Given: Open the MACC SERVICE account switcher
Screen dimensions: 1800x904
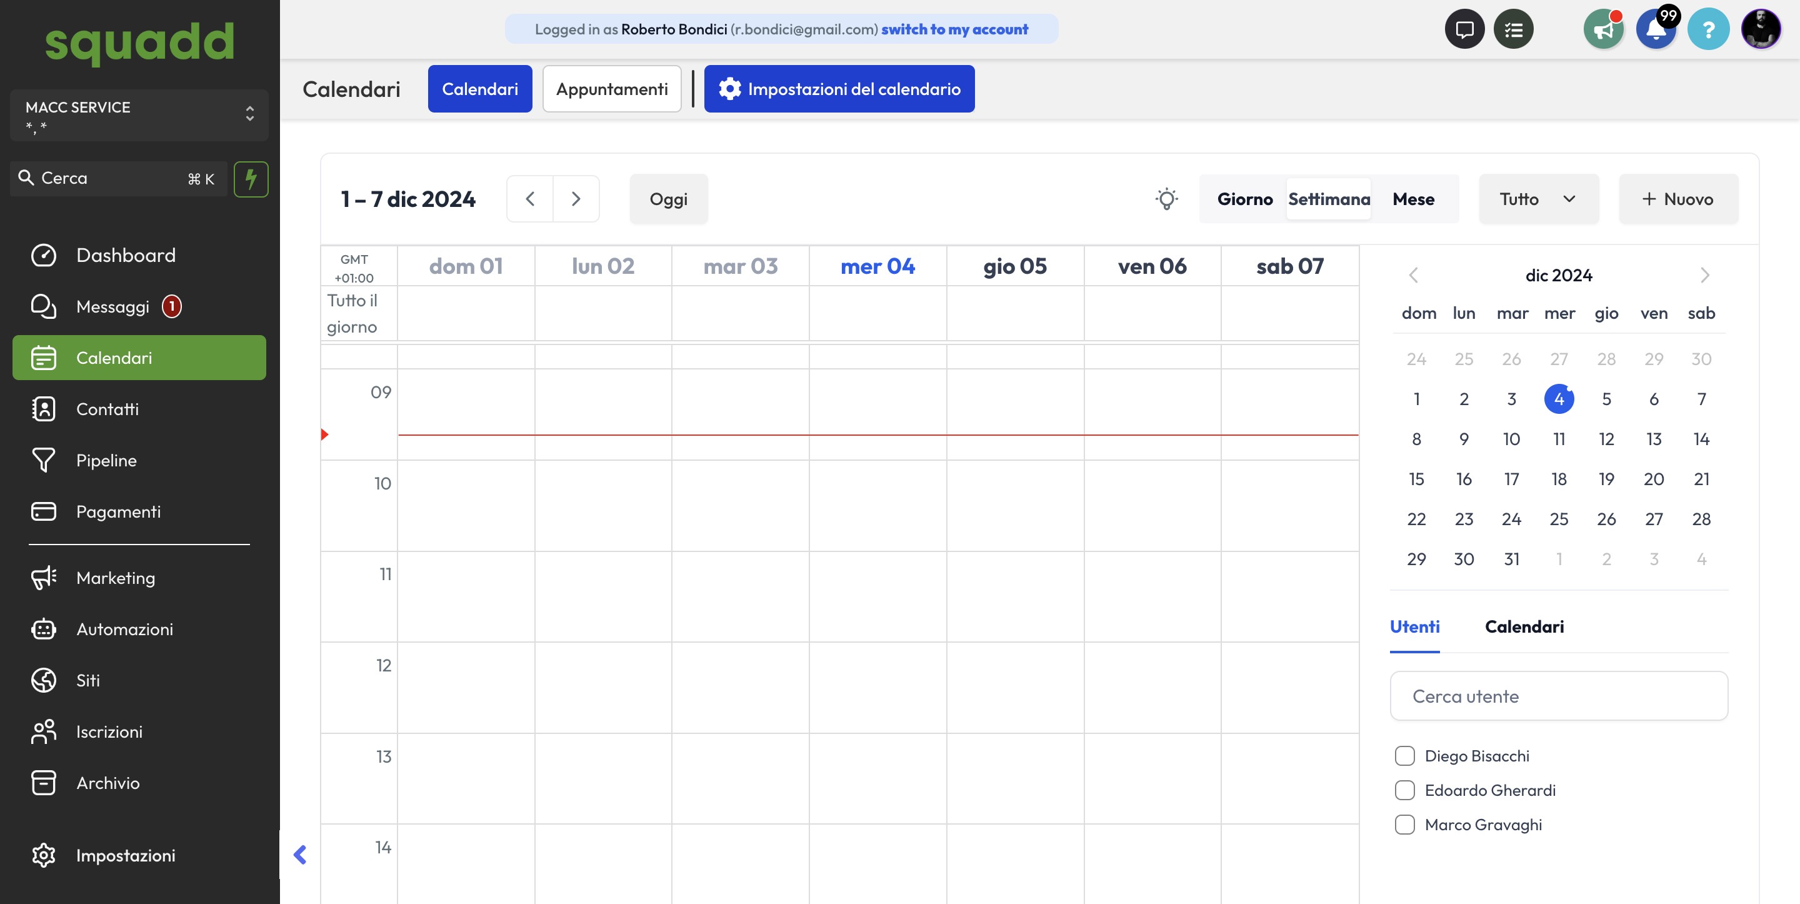Looking at the screenshot, I should (x=139, y=116).
